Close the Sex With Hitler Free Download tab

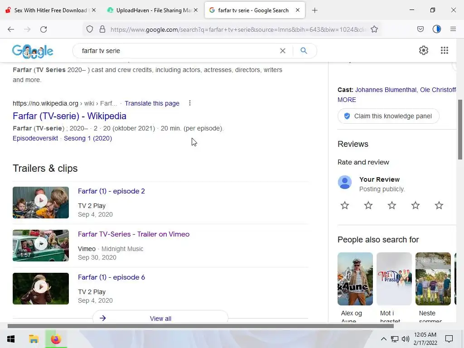tap(94, 10)
